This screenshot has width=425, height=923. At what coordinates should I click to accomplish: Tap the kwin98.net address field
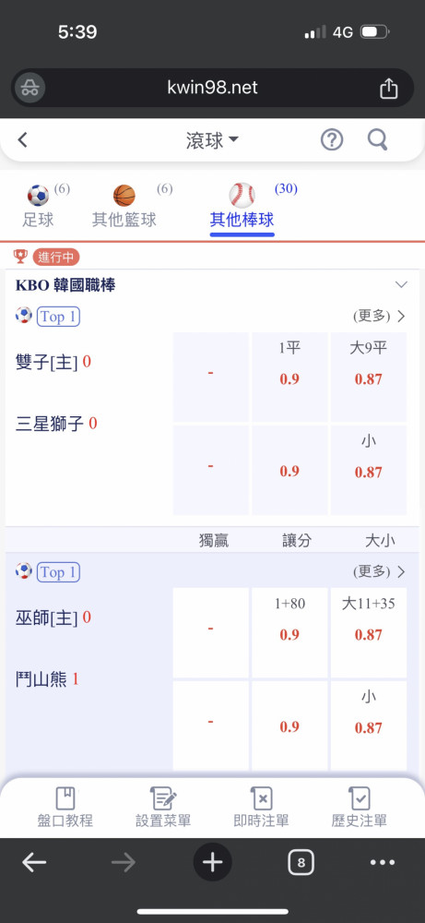[x=212, y=88]
